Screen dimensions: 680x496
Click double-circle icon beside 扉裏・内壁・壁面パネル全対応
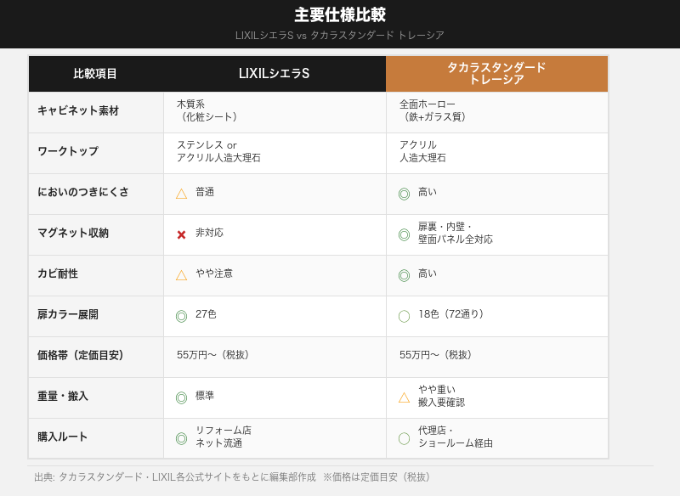pyautogui.click(x=404, y=234)
